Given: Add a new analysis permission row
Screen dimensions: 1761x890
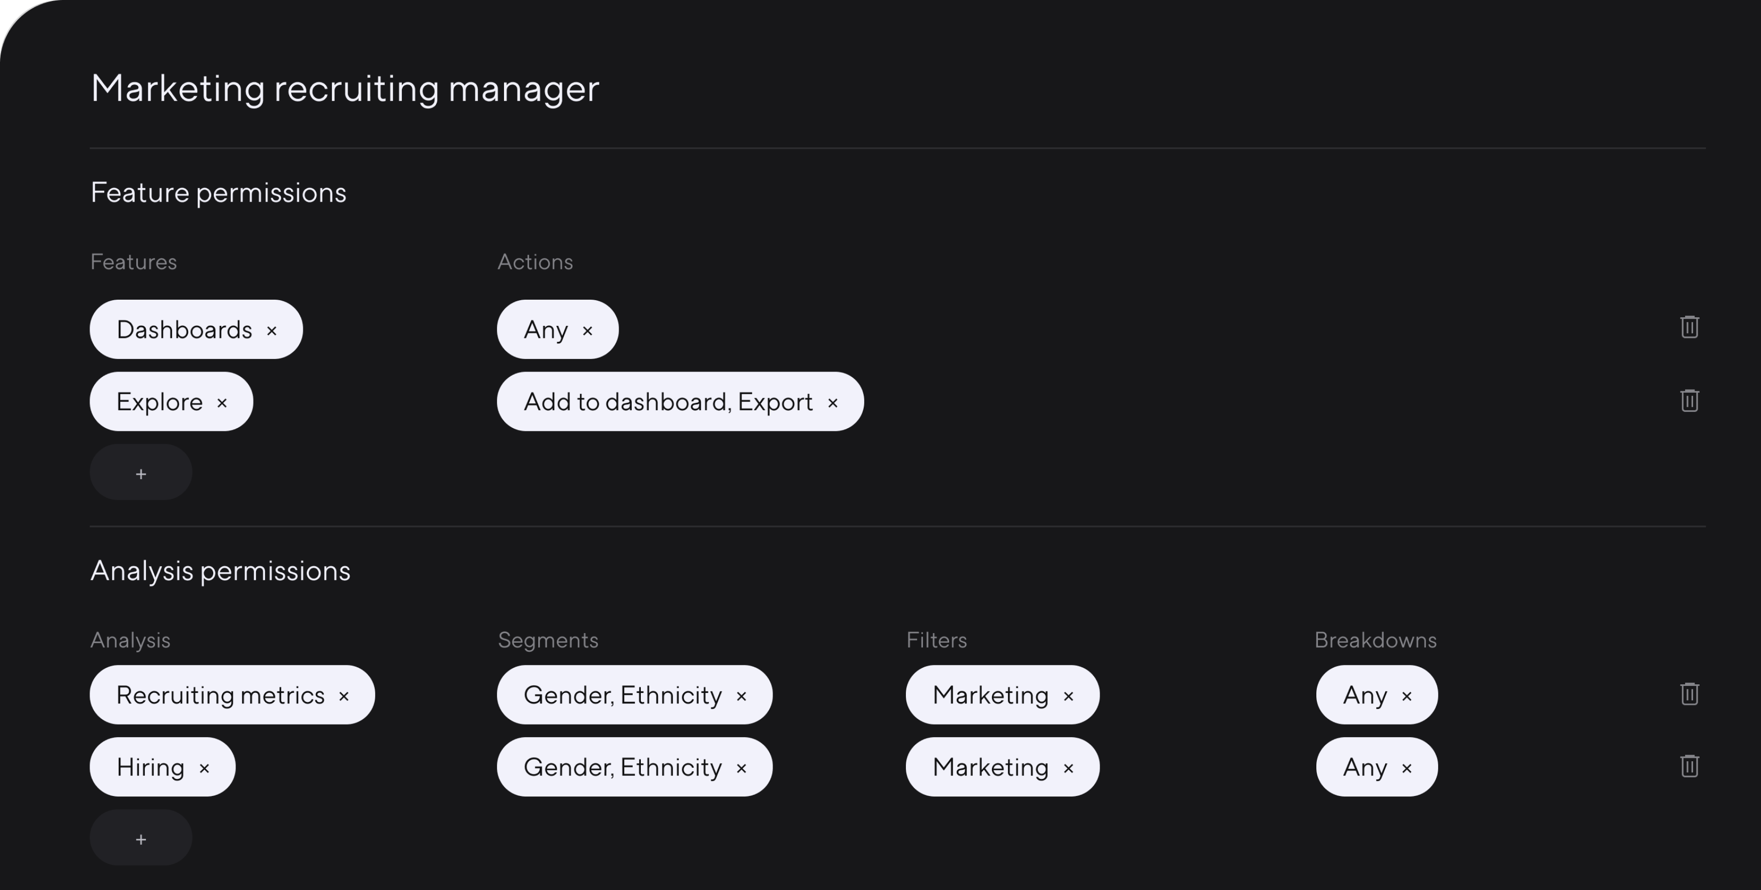Looking at the screenshot, I should (141, 839).
